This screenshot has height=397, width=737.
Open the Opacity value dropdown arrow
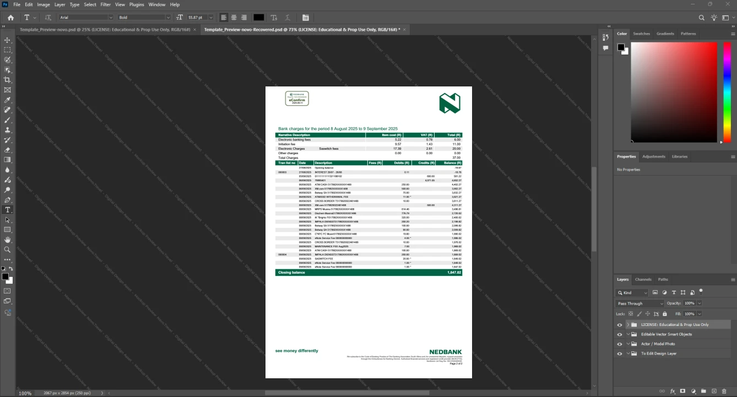tap(700, 303)
